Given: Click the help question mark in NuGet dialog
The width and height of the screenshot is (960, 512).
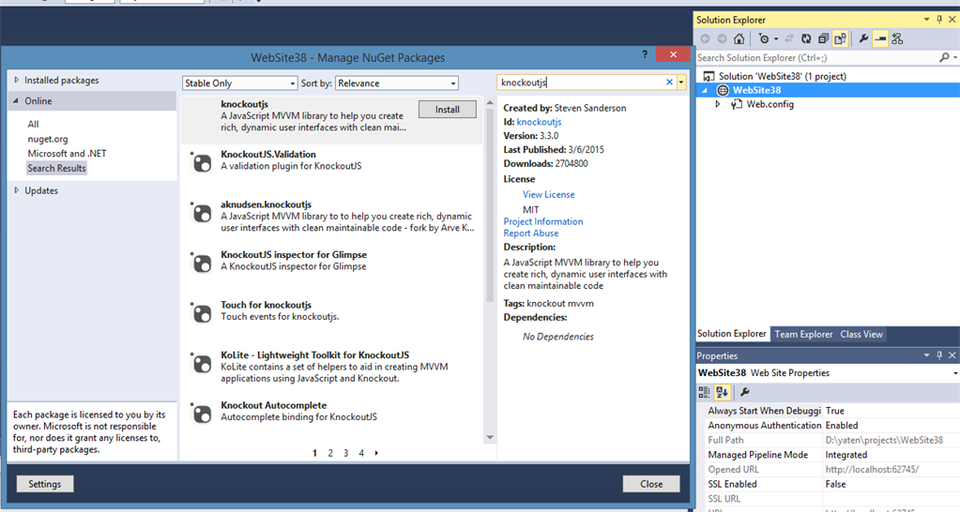Looking at the screenshot, I should (x=645, y=54).
